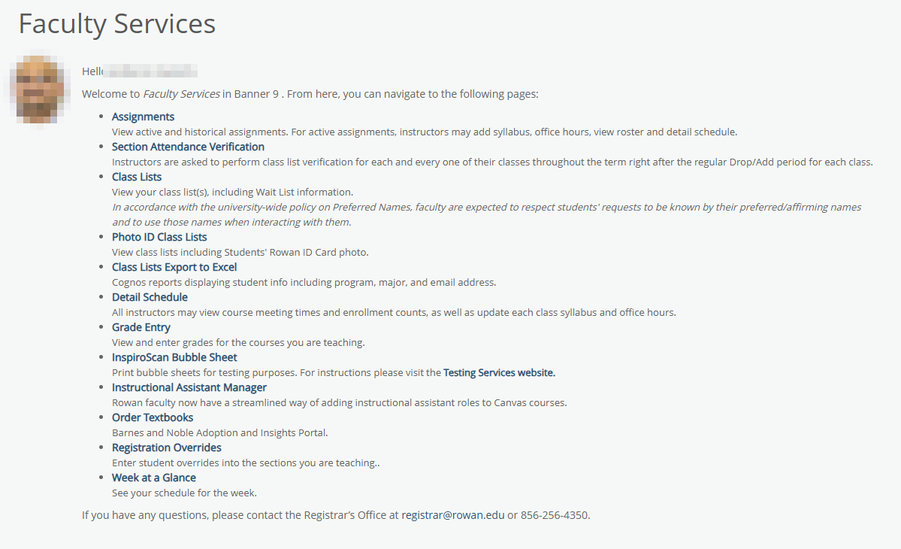Click the Faculty Services page heading

[117, 24]
